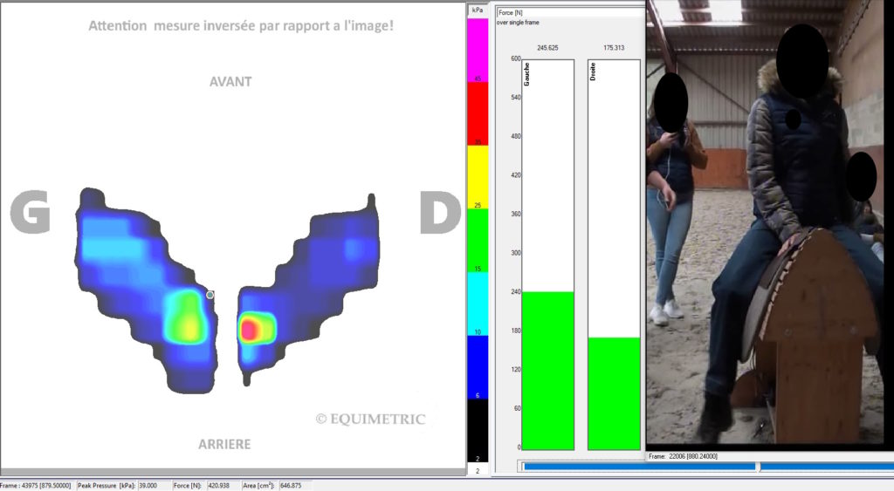Click the video Frame 22006 label
Image resolution: width=894 pixels, height=491 pixels.
[691, 456]
